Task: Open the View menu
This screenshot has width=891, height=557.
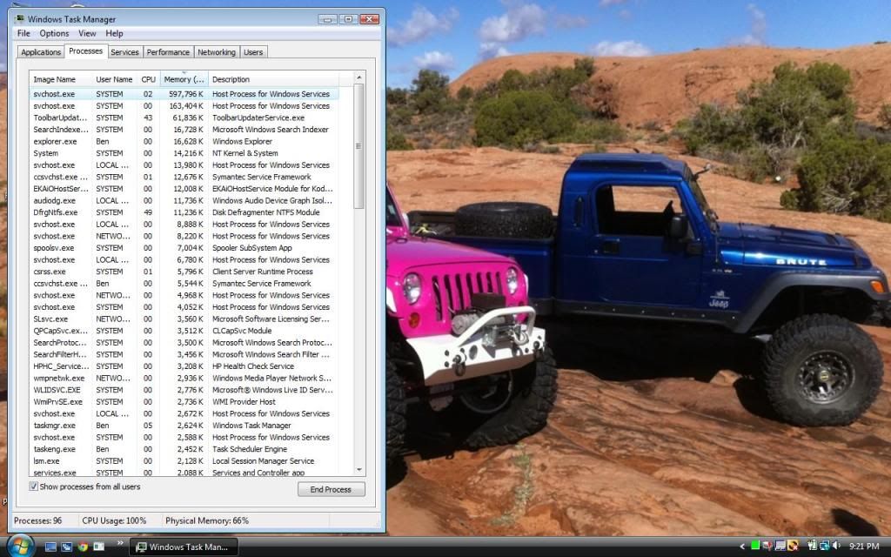Action: (x=87, y=34)
